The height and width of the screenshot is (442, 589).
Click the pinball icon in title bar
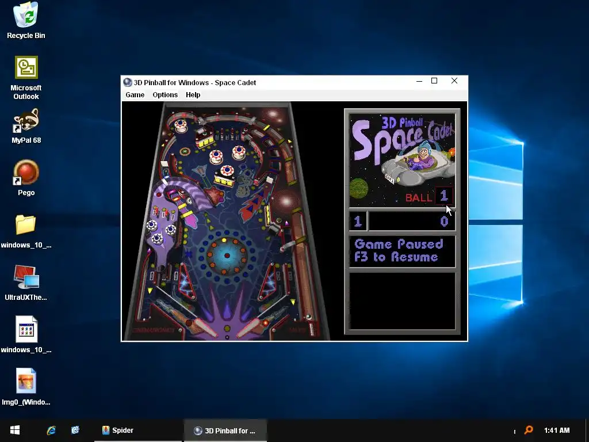coord(128,82)
